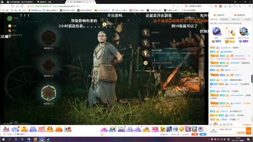Click the third-place avatar in contribution leaderboard
Viewport: 253px width, 142px height.
tap(244, 32)
